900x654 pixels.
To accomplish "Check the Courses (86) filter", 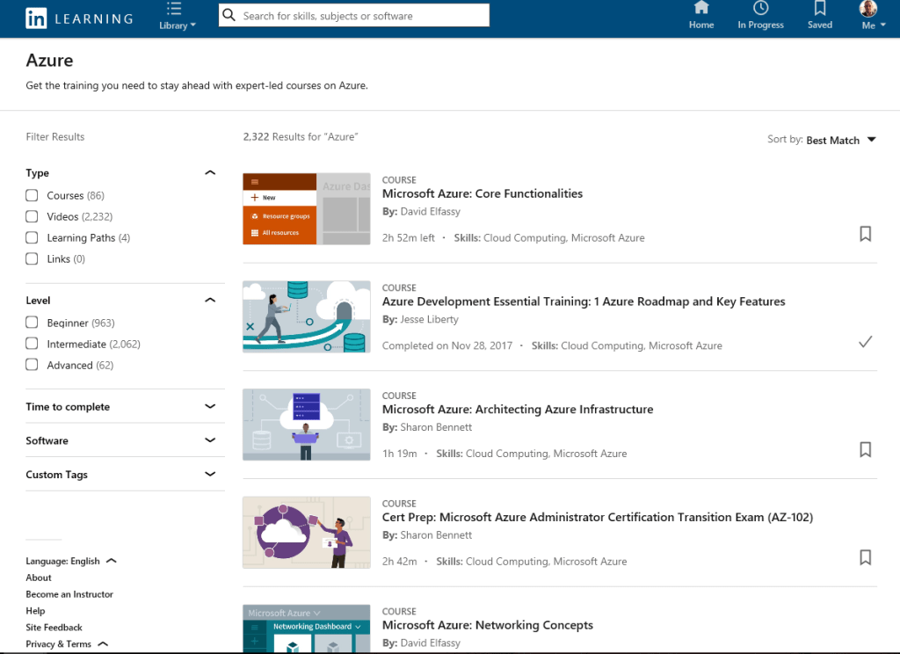I will 32,195.
